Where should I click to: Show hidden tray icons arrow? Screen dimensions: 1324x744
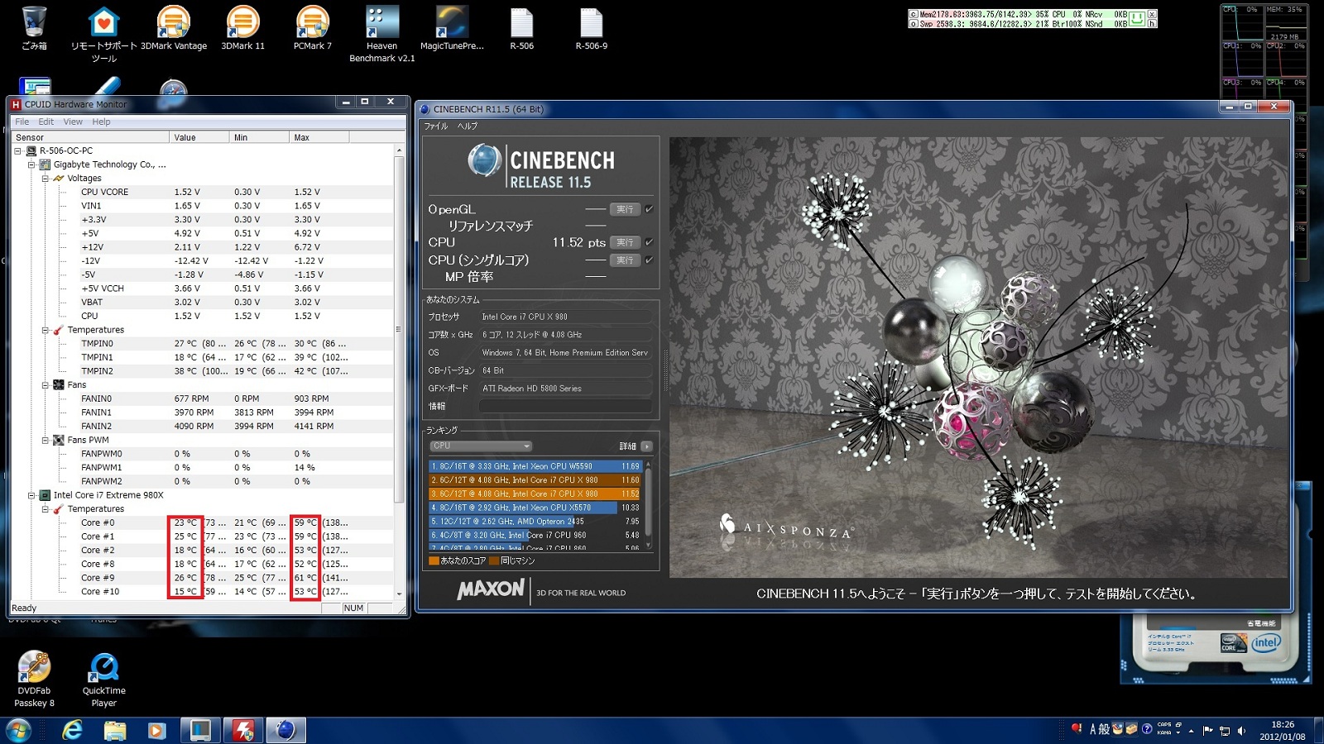coord(1192,731)
